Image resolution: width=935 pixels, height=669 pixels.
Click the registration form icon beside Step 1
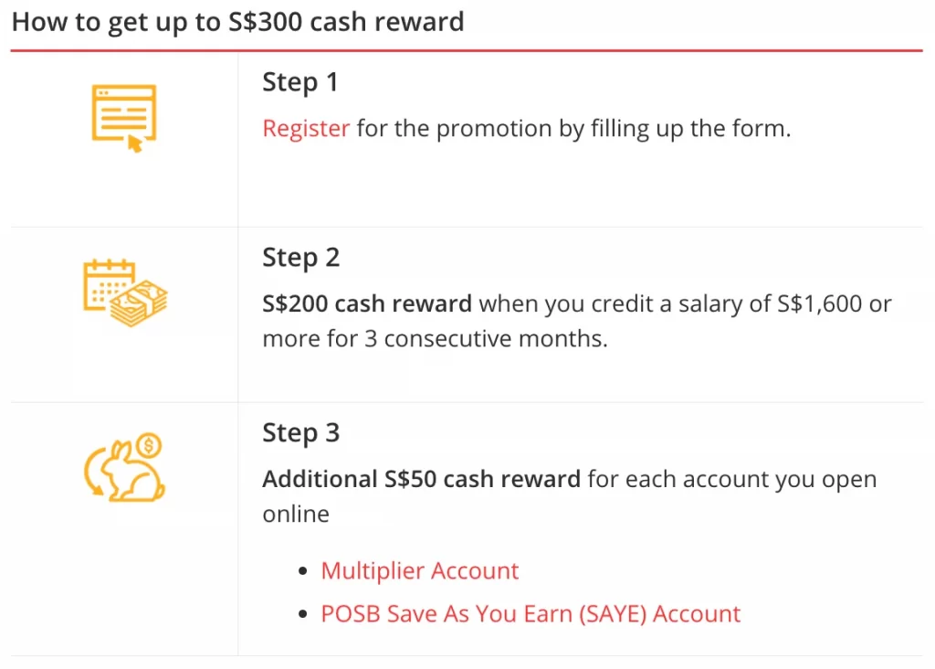click(124, 118)
